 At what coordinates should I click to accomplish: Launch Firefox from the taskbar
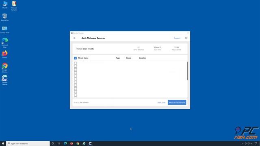pyautogui.click(x=71, y=143)
